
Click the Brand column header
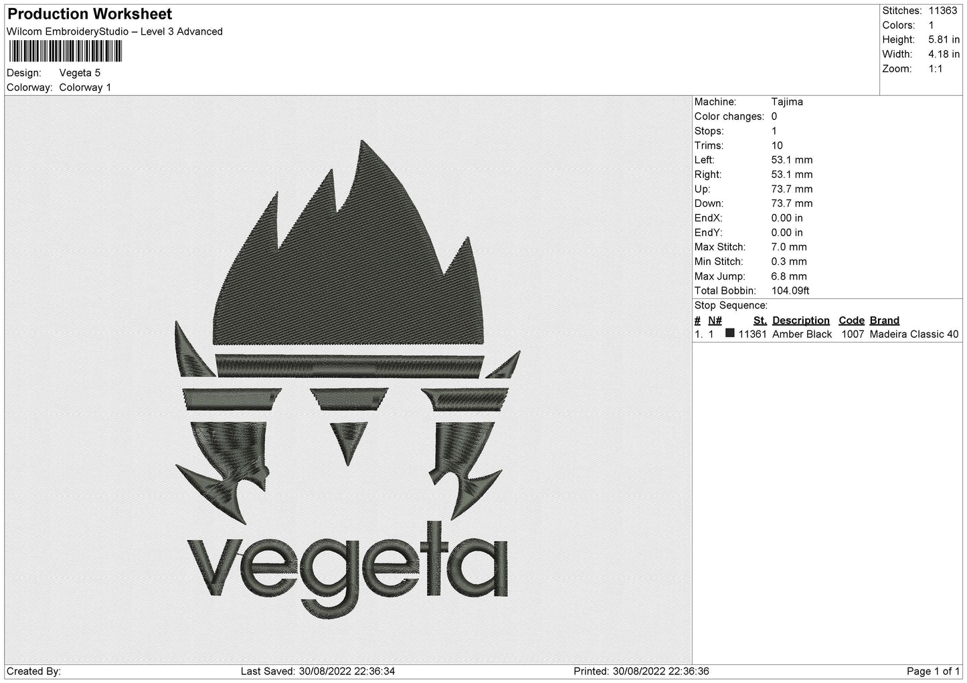tap(885, 320)
